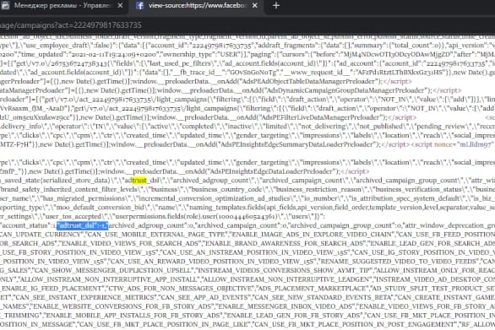Click "io_number" field name
Screen dimensions: 495x330
click(x=318, y=198)
